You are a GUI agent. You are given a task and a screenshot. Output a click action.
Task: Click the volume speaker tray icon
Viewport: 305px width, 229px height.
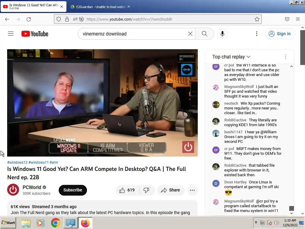pyautogui.click(x=276, y=223)
